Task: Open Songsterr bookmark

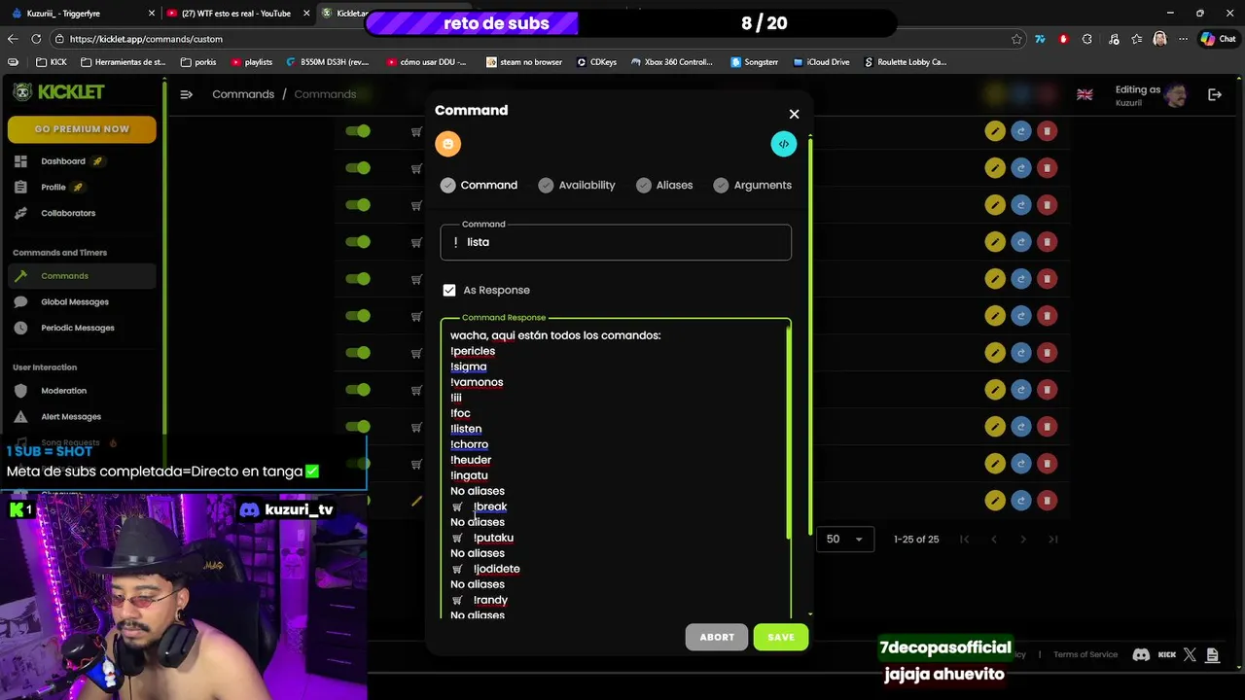Action: click(x=754, y=62)
